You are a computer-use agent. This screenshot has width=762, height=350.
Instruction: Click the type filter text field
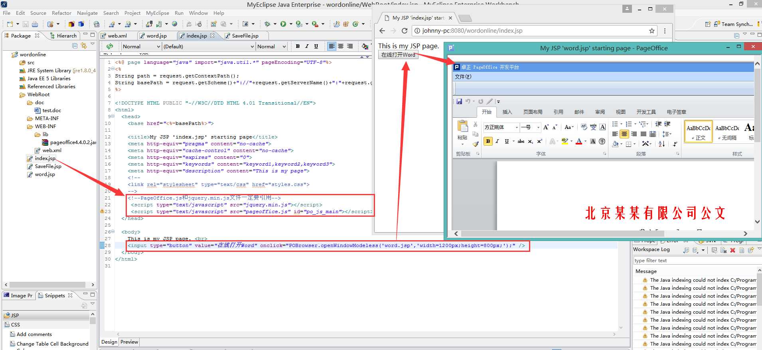point(697,261)
